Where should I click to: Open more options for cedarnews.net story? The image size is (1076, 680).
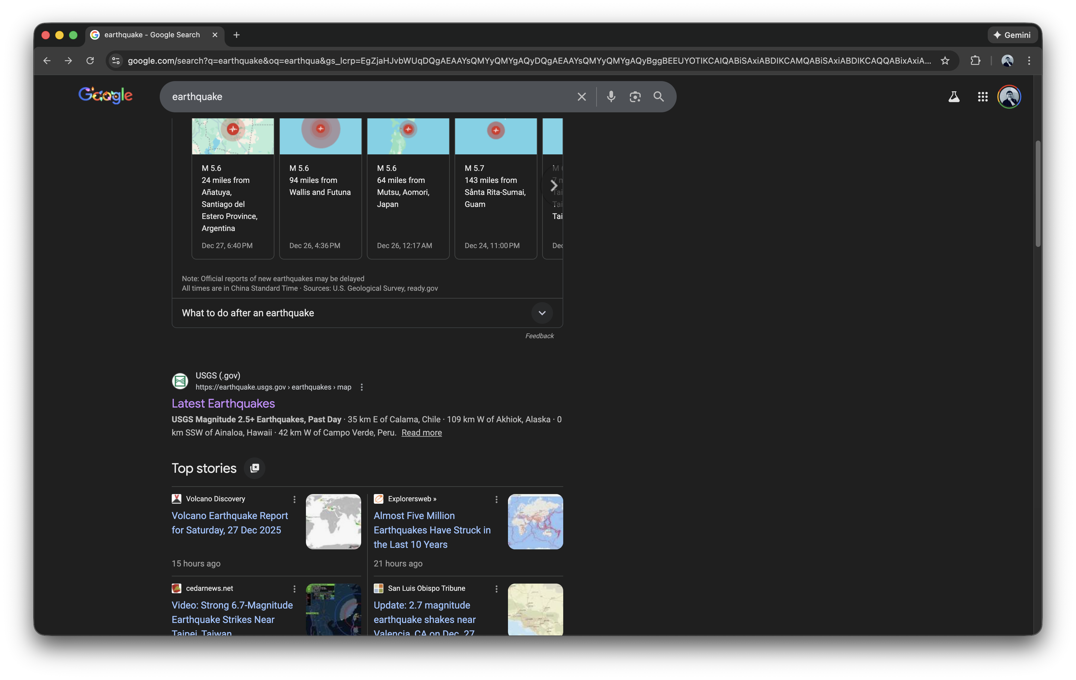tap(294, 589)
